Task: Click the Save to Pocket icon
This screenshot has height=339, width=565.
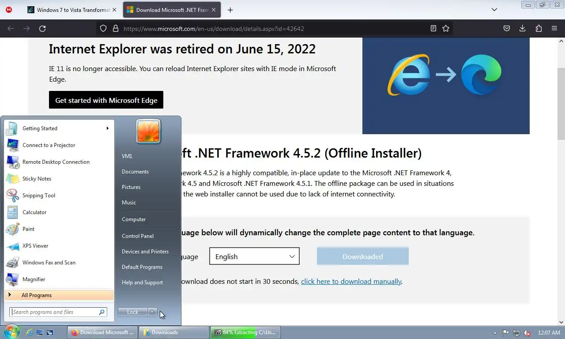Action: tap(507, 28)
